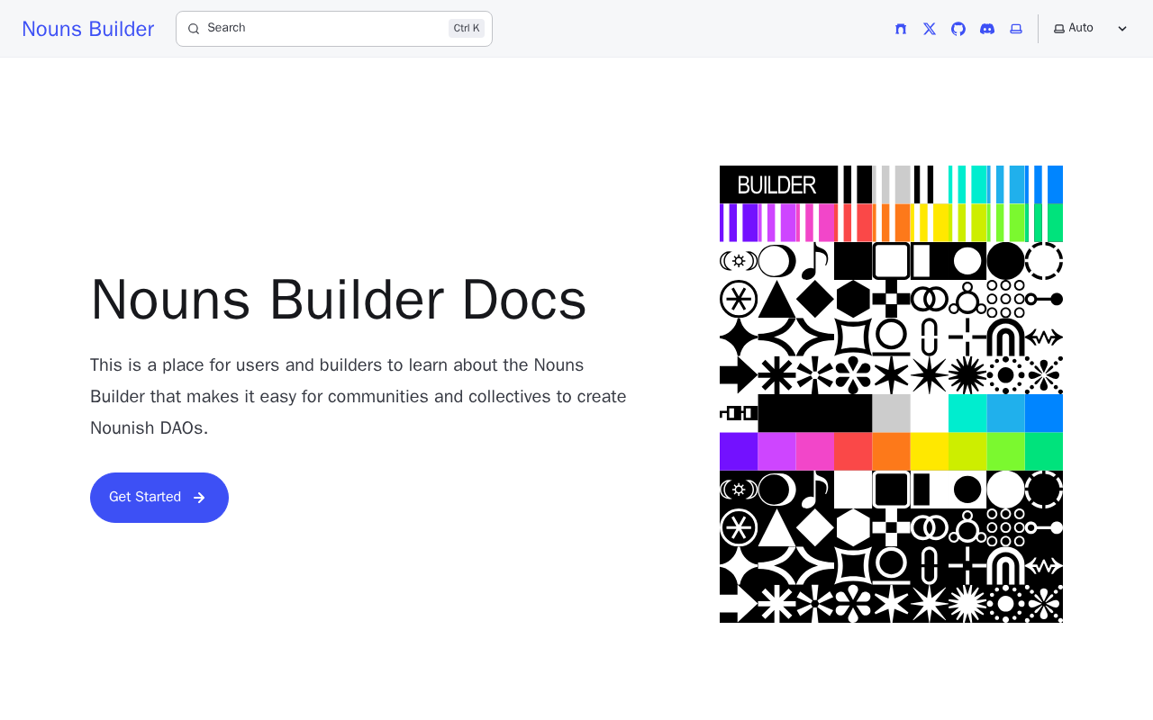Click the gray laptop icon beside Auto
1153x720 pixels.
coord(1059,29)
